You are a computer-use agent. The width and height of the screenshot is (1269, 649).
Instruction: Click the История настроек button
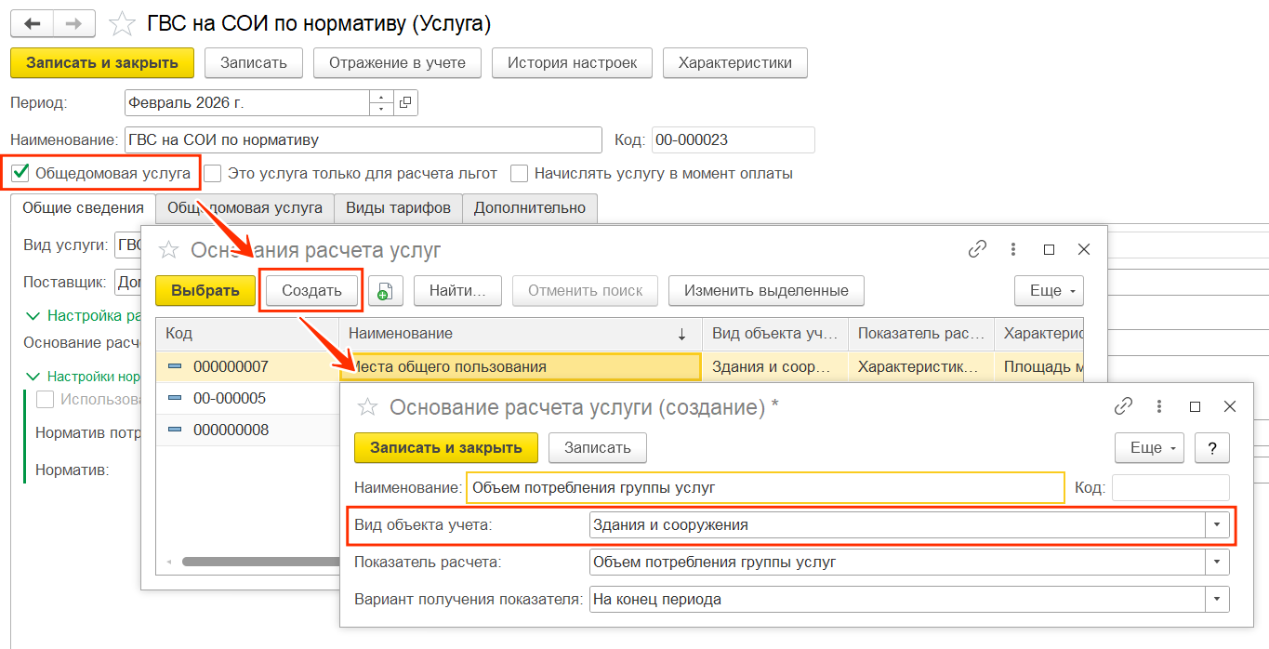[x=572, y=63]
